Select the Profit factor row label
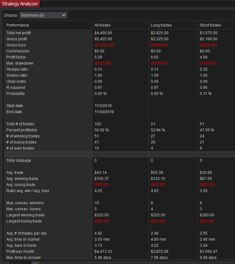 (16, 57)
